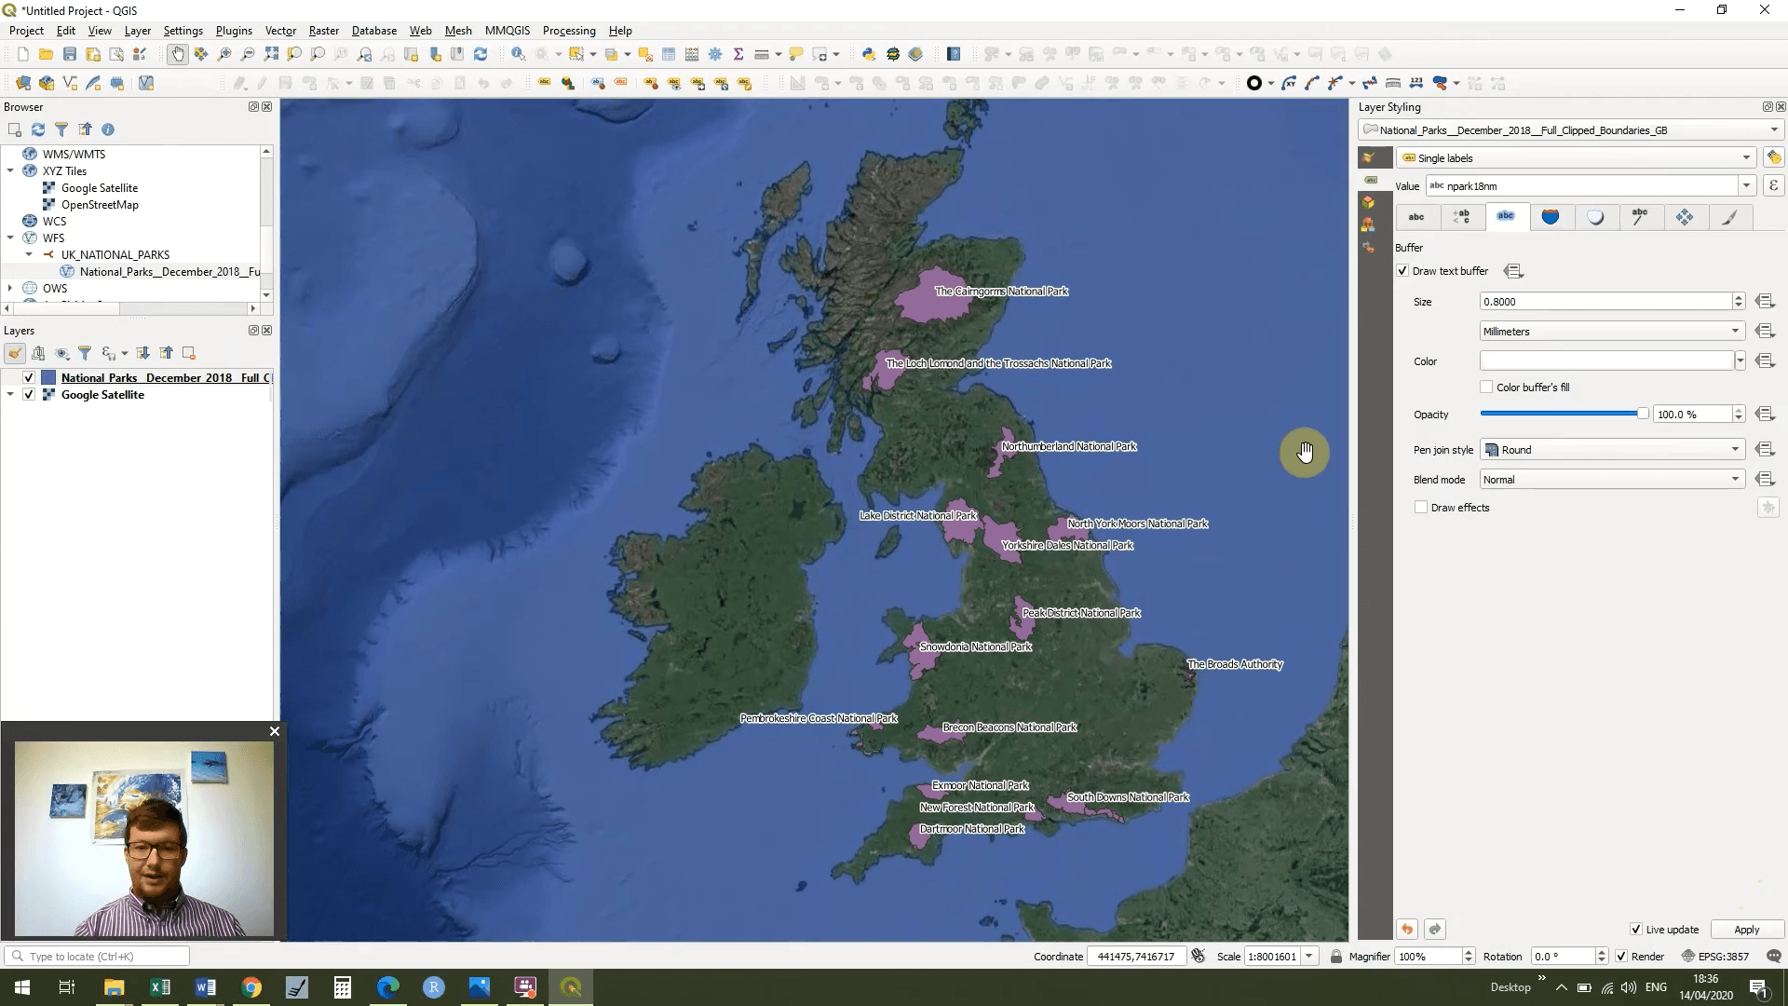This screenshot has height=1006, width=1788.
Task: Hide the Google Satellite layer
Action: [29, 395]
